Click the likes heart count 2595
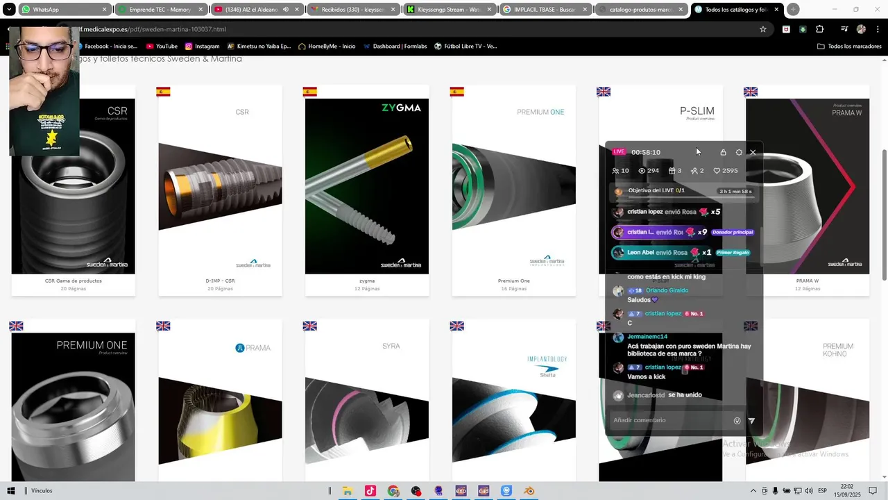This screenshot has width=888, height=500. 726,171
